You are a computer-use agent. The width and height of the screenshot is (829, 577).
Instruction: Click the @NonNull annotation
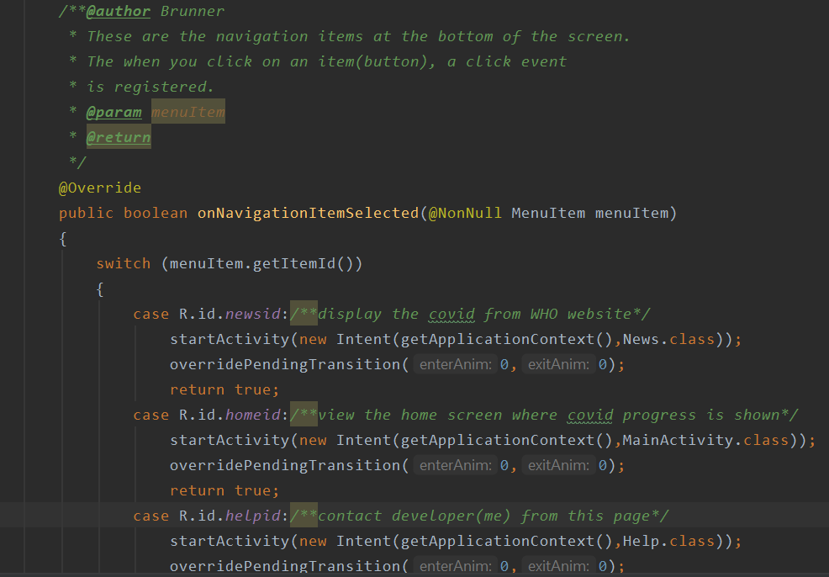coord(465,213)
